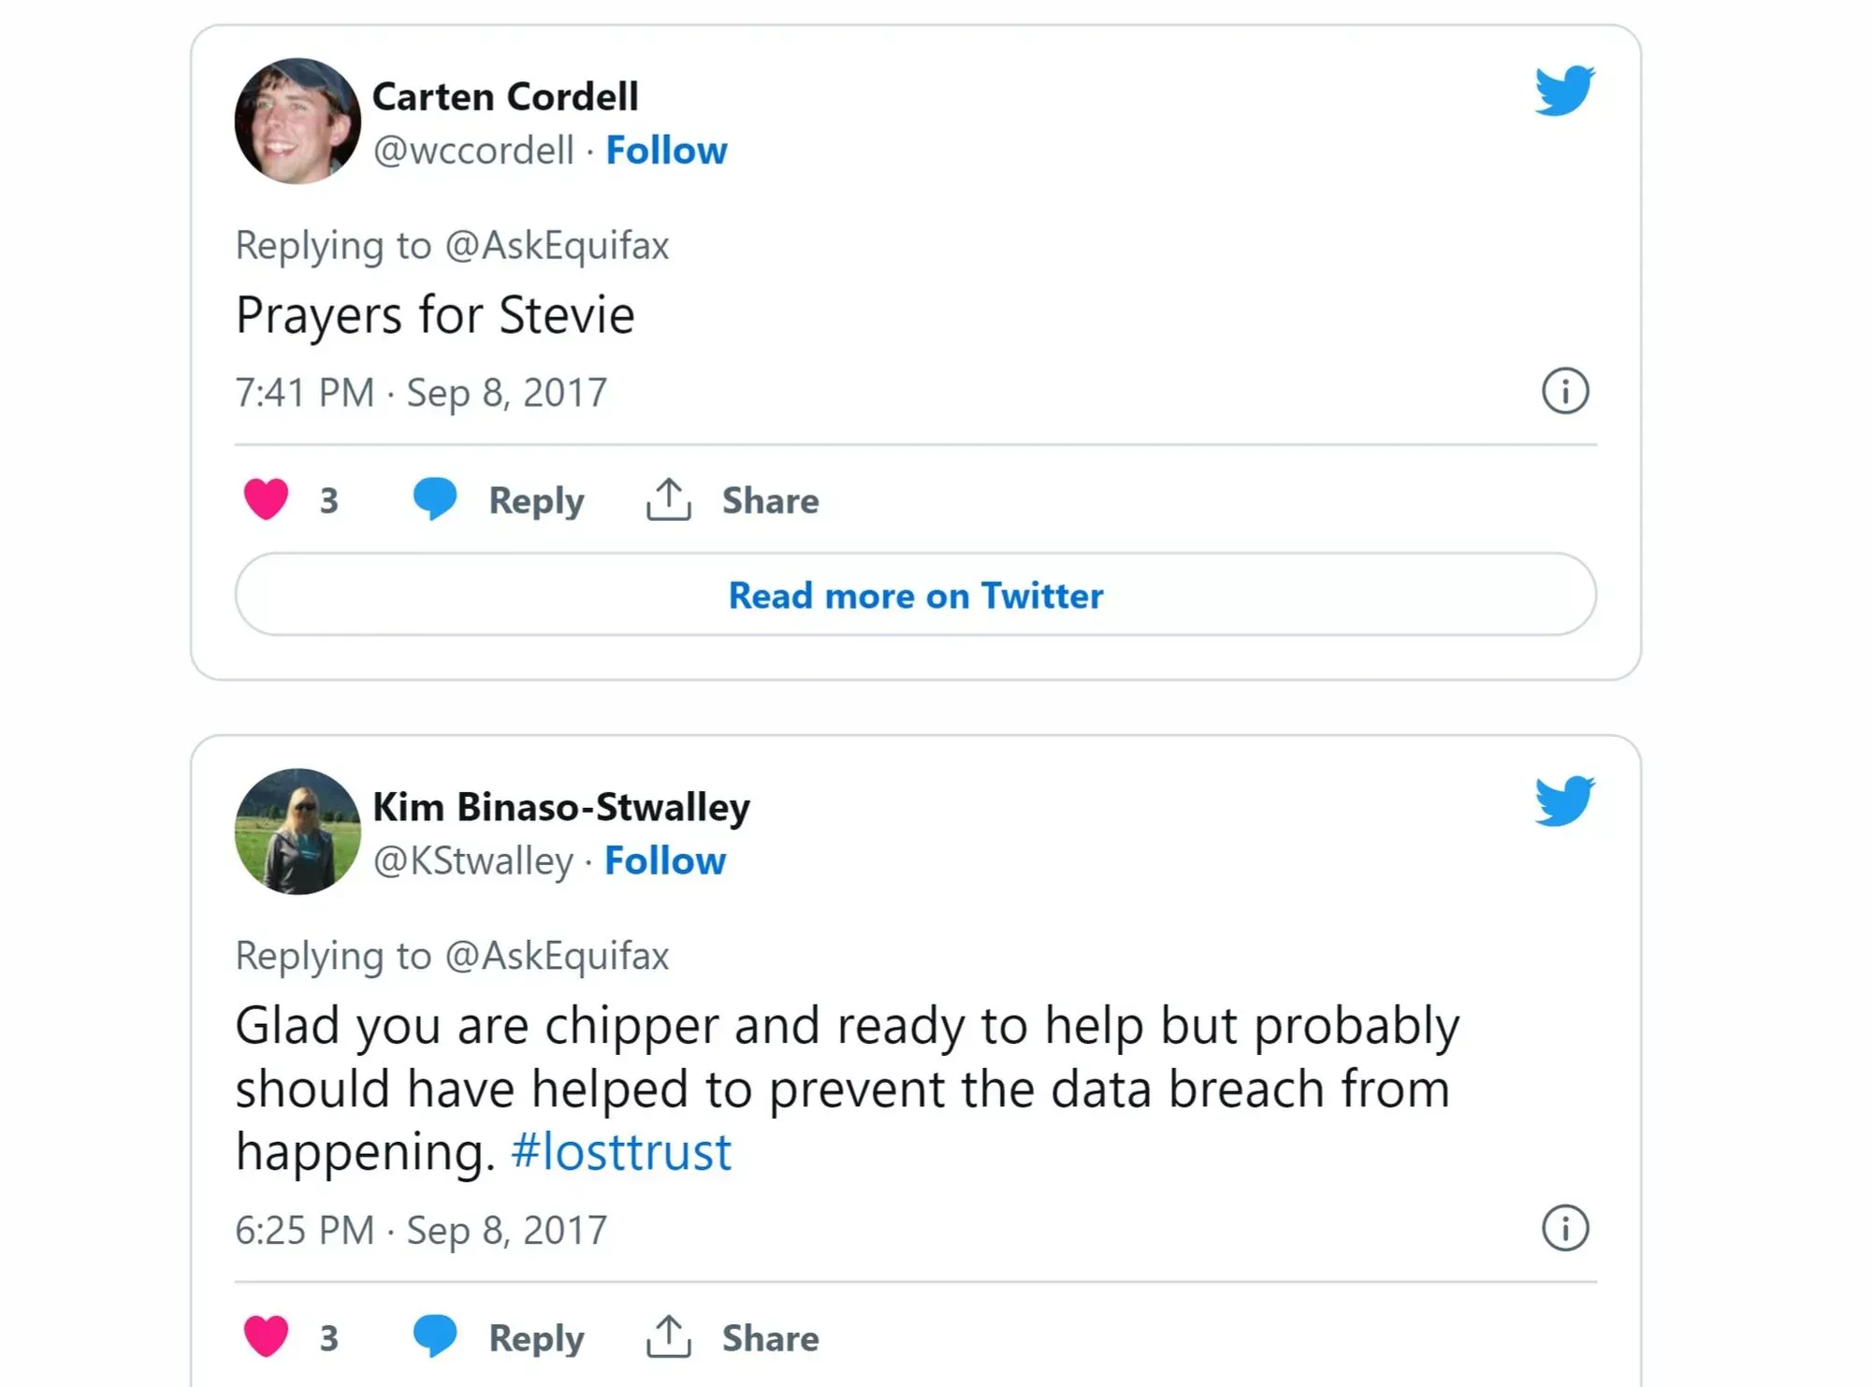Click Twitter bird logo on Carten Cordell's tweet
Screen dimensions: 1871x1387
[1564, 91]
